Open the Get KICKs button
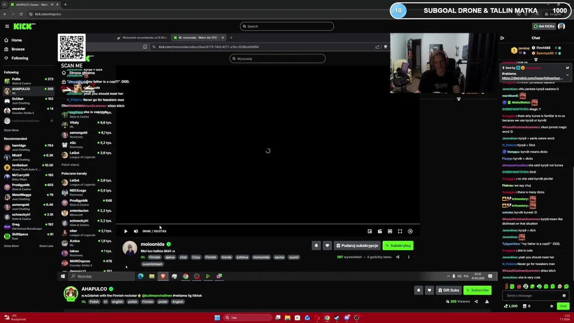Screen dimensions: 574x323 point(544,26)
